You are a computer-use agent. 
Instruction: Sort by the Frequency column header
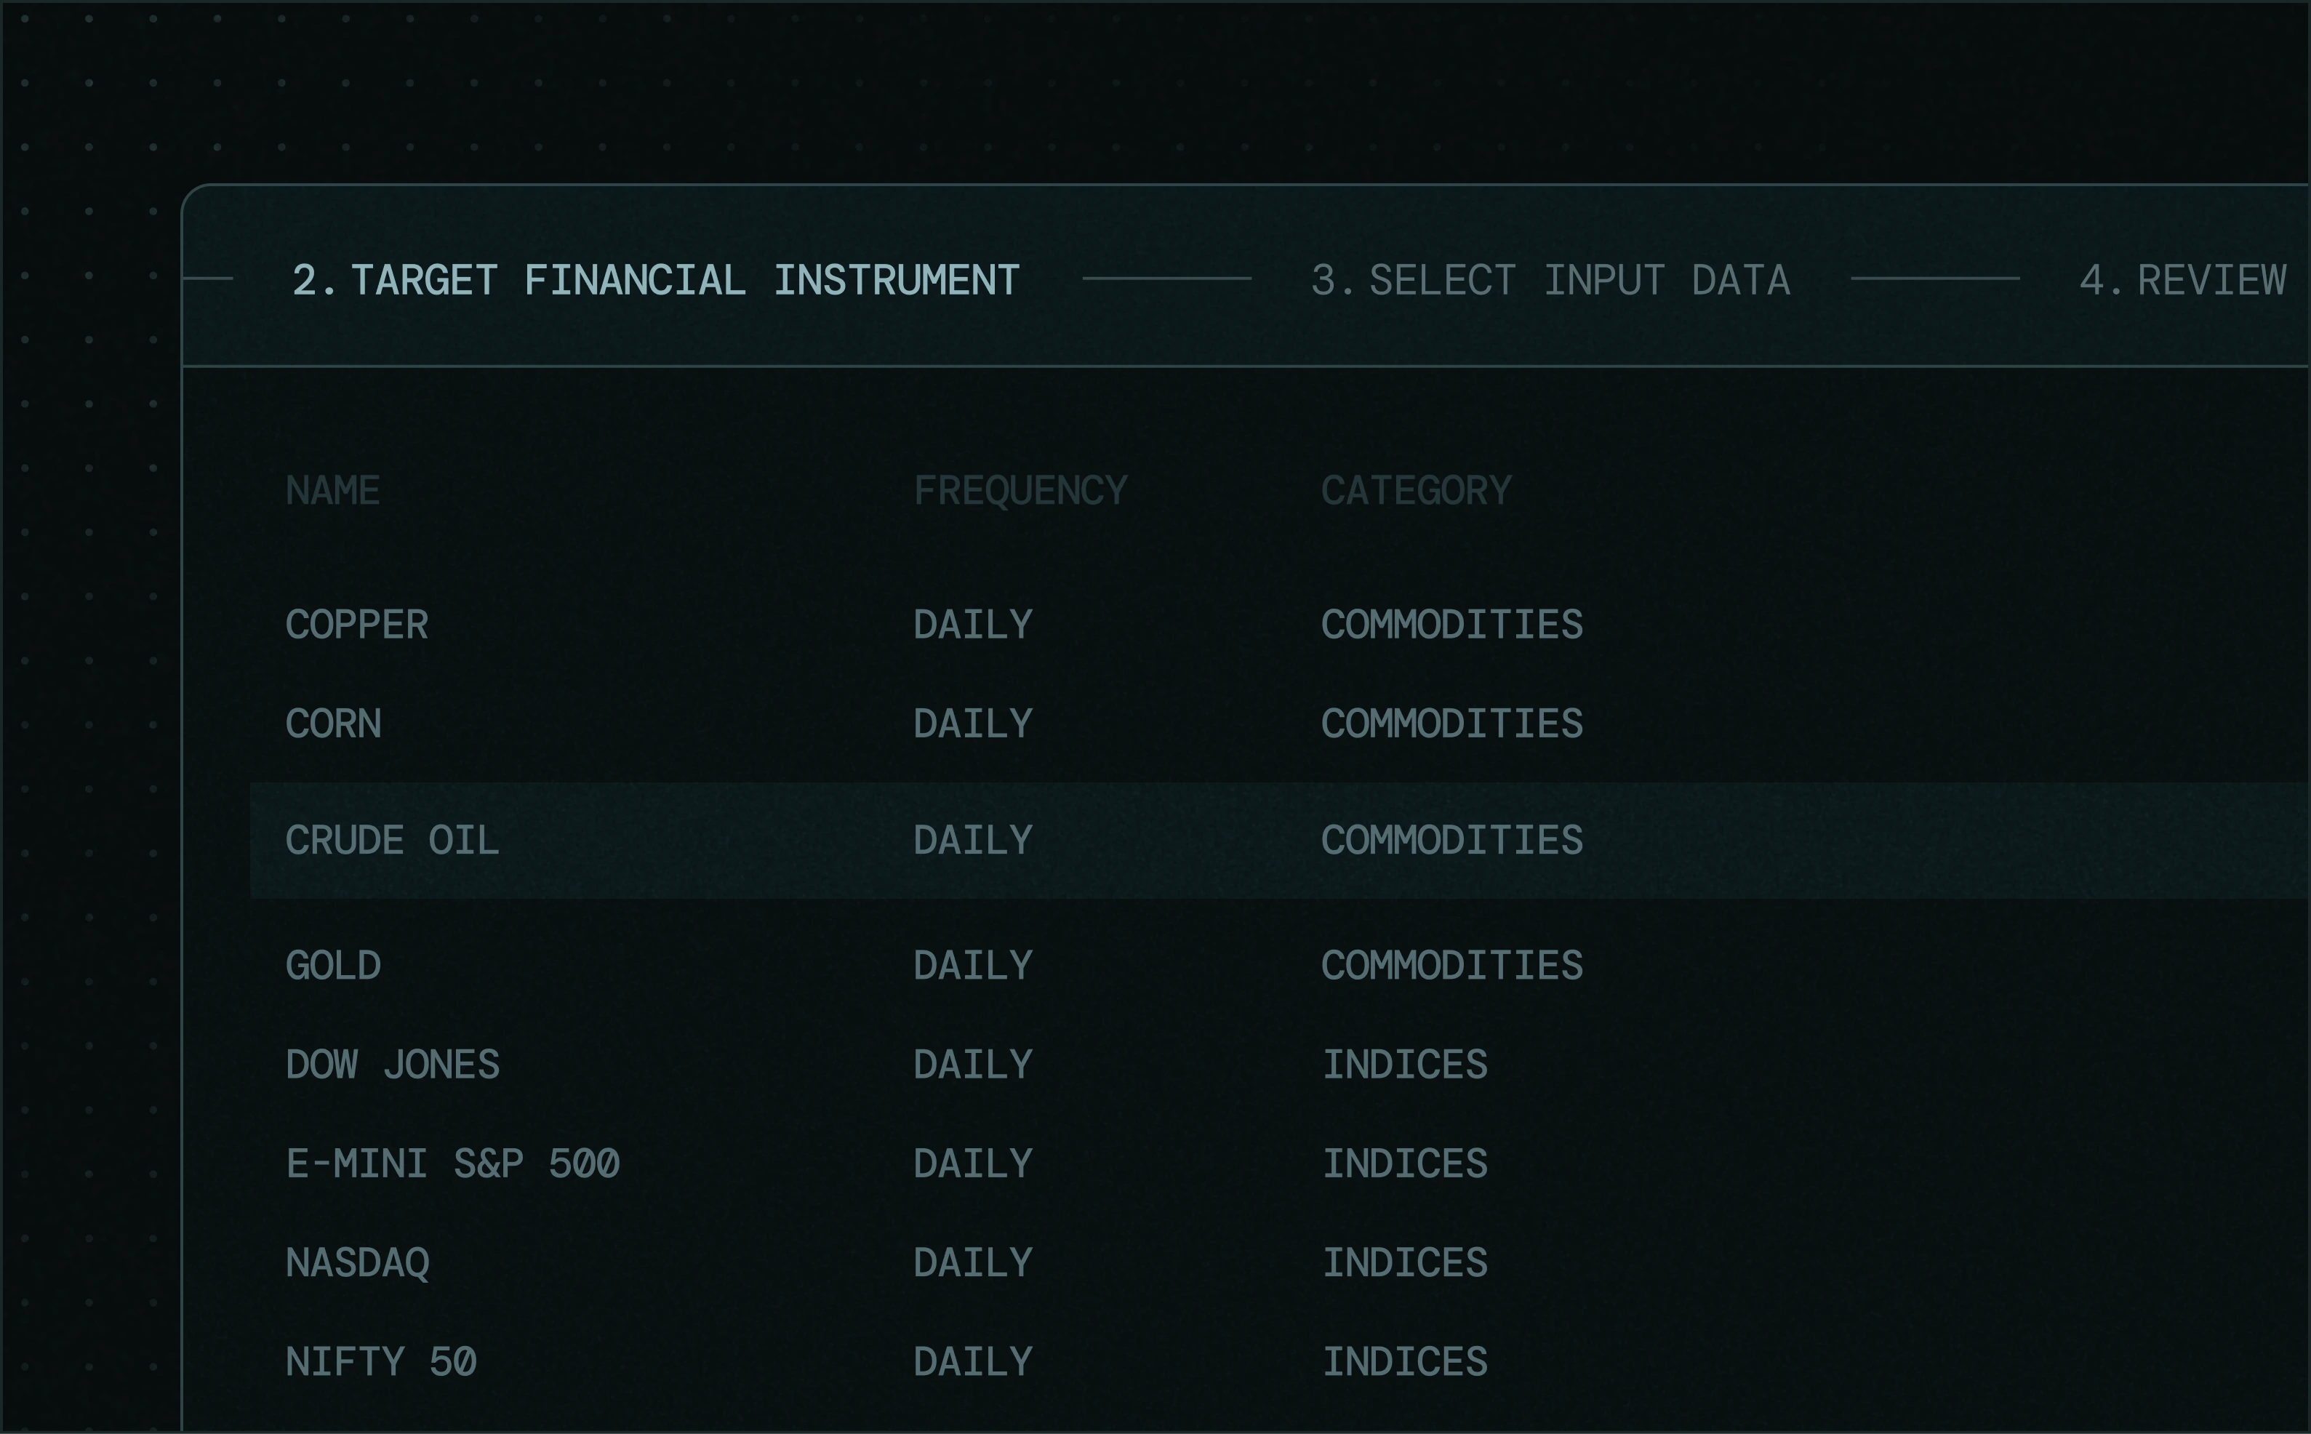pyautogui.click(x=1020, y=490)
